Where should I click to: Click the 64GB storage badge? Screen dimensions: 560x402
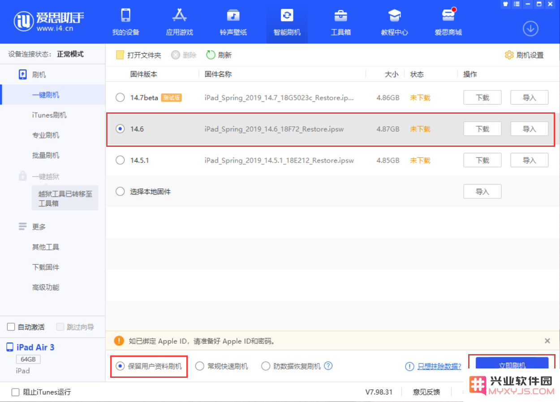pyautogui.click(x=28, y=359)
